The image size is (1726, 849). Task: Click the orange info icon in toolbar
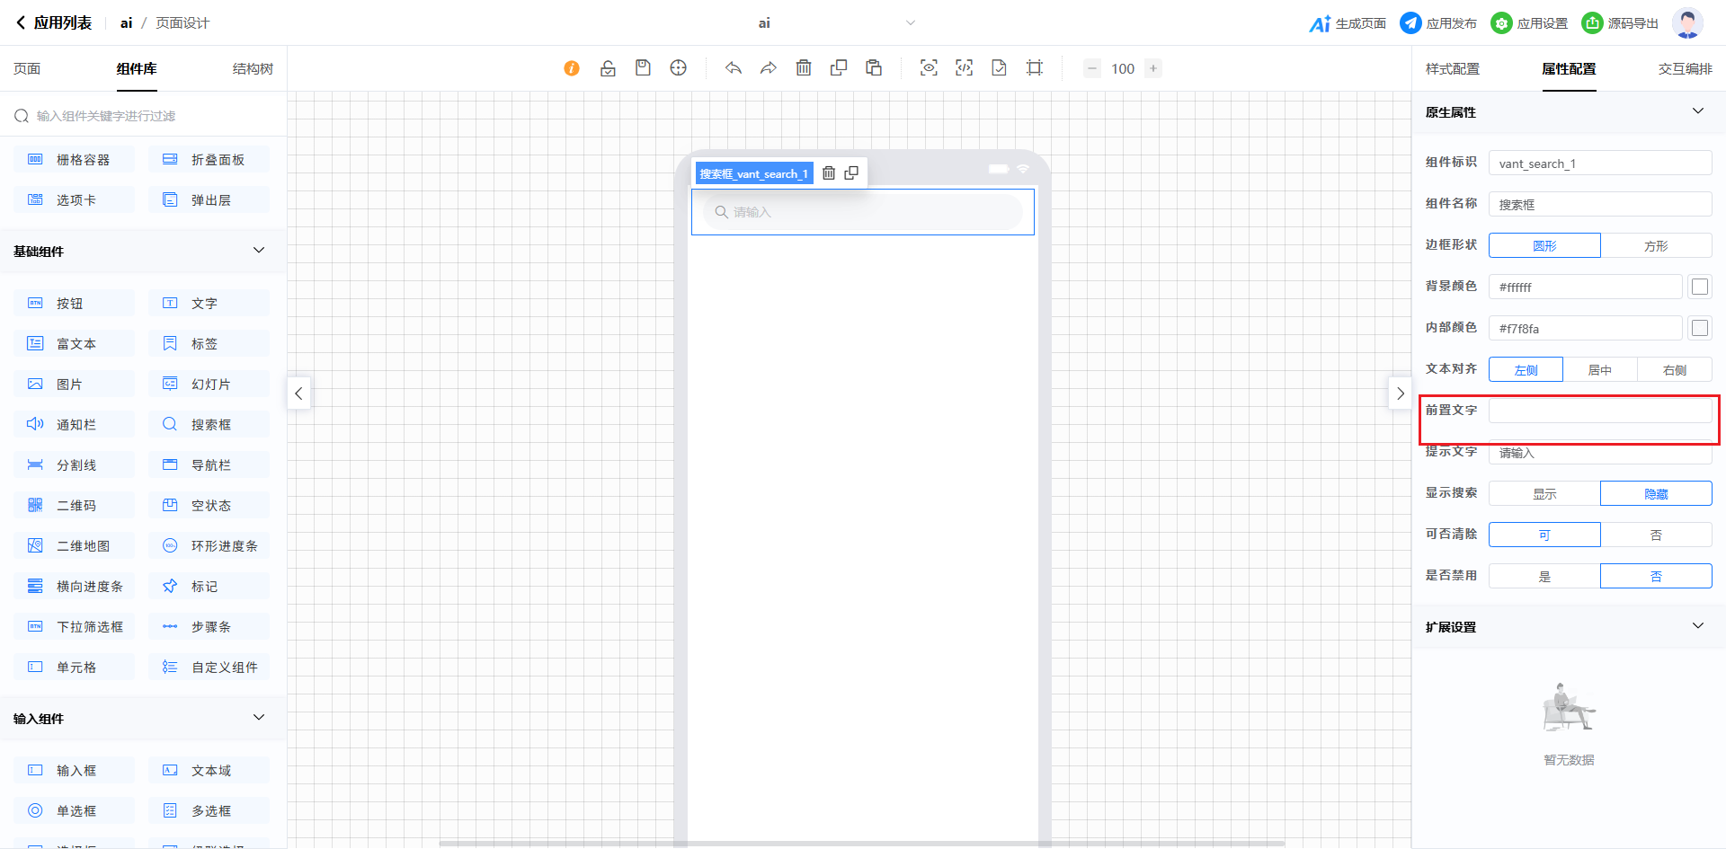point(572,68)
